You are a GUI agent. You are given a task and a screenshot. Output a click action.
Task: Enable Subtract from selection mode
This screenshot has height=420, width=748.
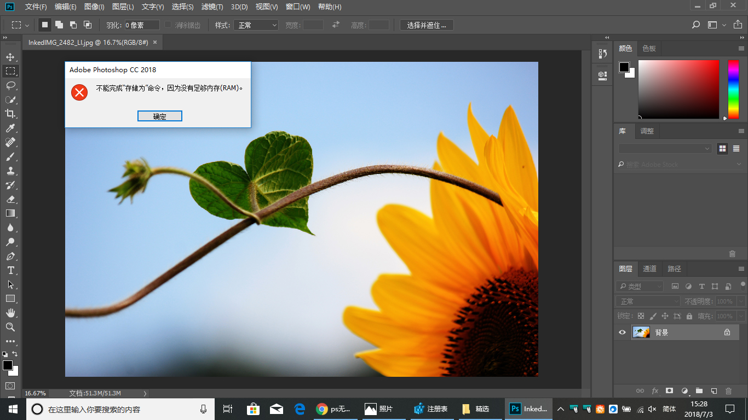pyautogui.click(x=73, y=25)
